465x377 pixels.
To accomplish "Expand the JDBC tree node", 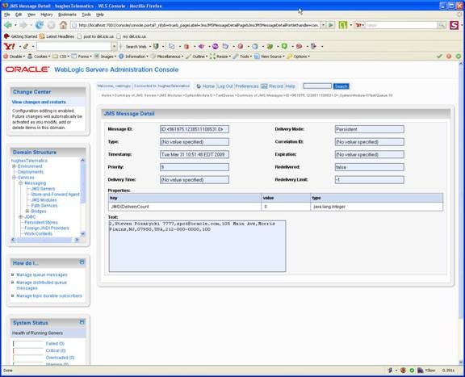I will (21, 217).
